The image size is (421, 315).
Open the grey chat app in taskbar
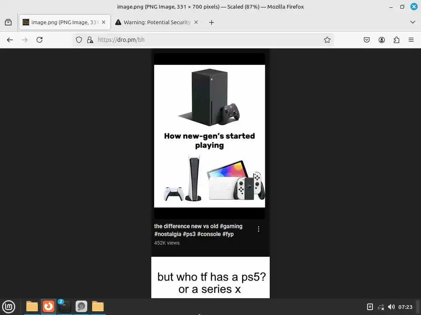click(x=81, y=307)
